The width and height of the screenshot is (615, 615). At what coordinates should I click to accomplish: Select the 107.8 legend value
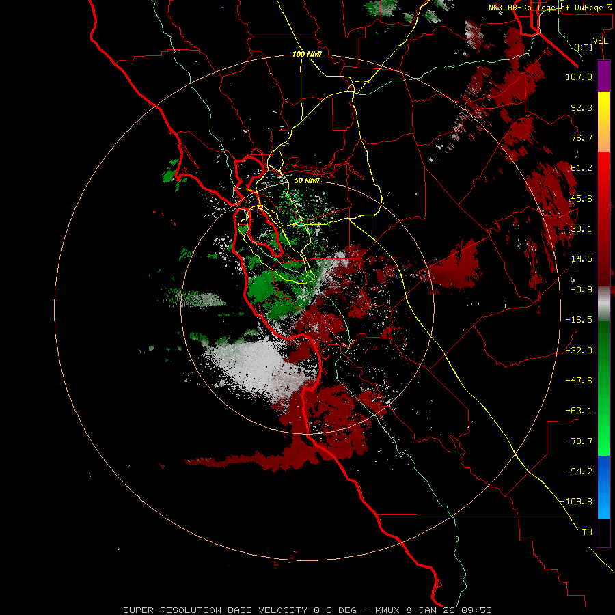(579, 77)
